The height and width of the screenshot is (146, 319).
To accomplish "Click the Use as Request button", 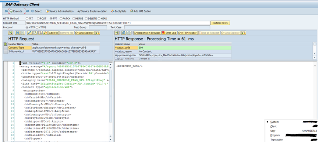I will coord(209,33).
